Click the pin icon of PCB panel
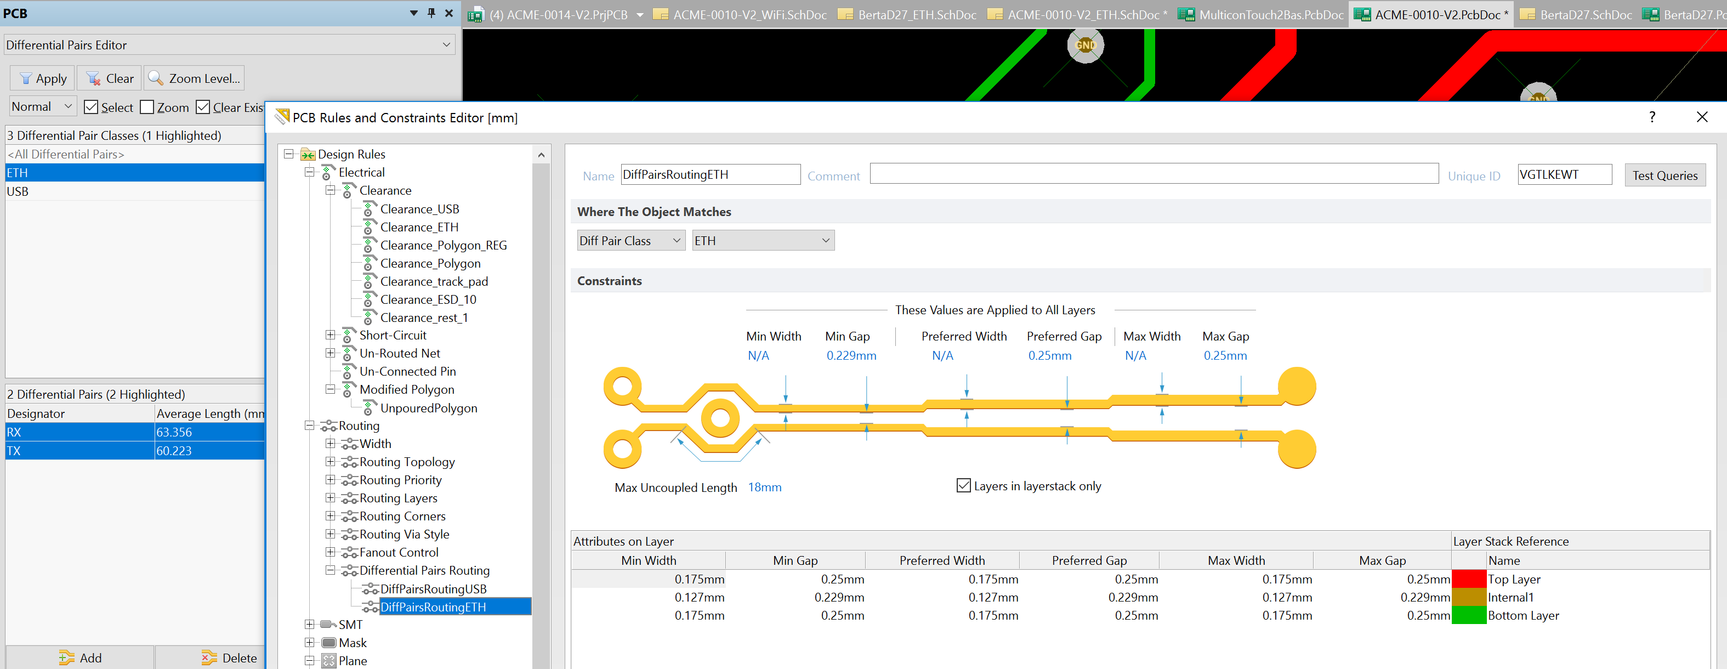Screen dimensions: 1727x669 pos(432,13)
